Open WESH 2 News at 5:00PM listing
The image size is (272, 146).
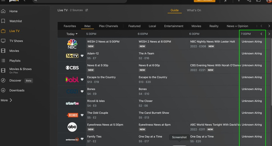112,44
